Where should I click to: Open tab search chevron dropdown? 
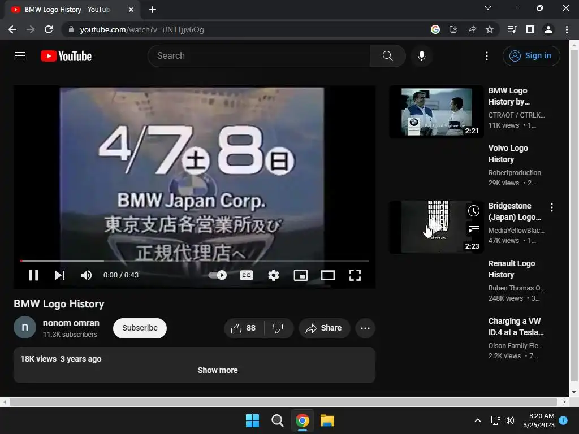pos(488,8)
